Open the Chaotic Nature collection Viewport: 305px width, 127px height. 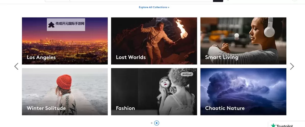243,91
